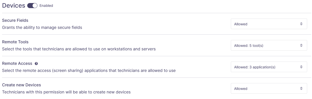
Task: Click the help icon beside Remote Access
Action: point(36,64)
